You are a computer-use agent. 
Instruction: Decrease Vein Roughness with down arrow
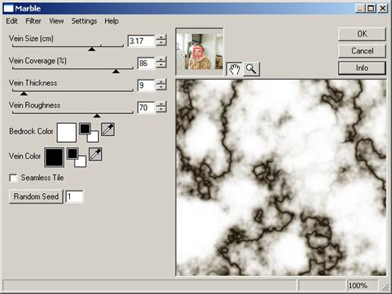(161, 110)
